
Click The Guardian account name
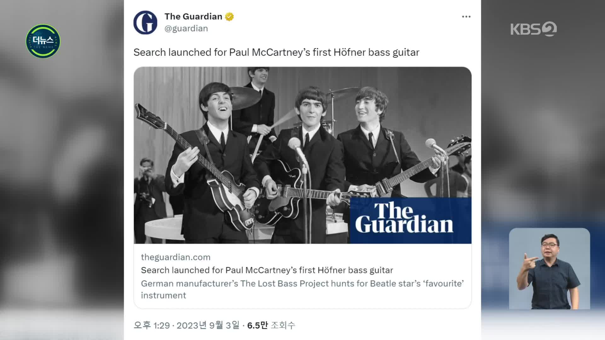[193, 16]
